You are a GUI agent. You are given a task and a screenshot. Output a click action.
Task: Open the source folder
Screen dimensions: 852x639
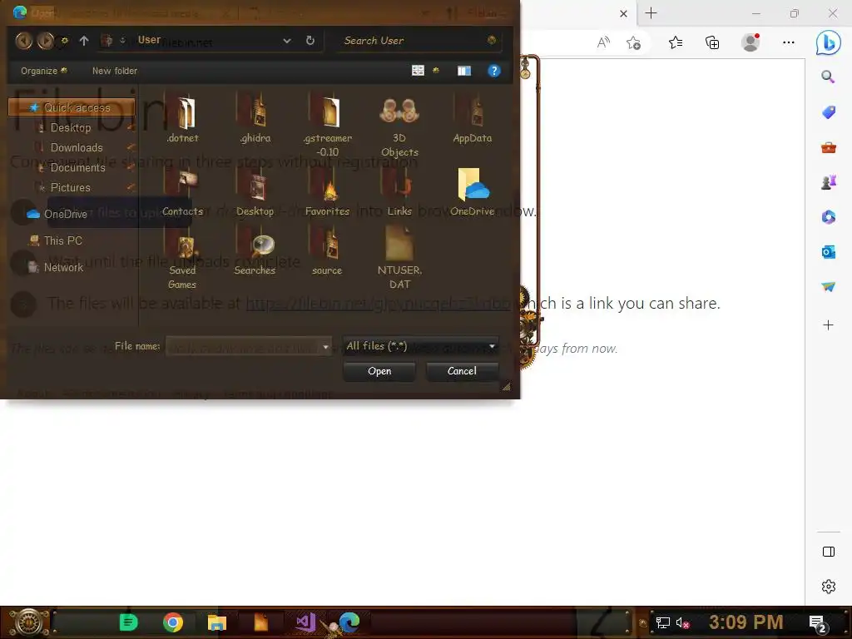pos(327,251)
